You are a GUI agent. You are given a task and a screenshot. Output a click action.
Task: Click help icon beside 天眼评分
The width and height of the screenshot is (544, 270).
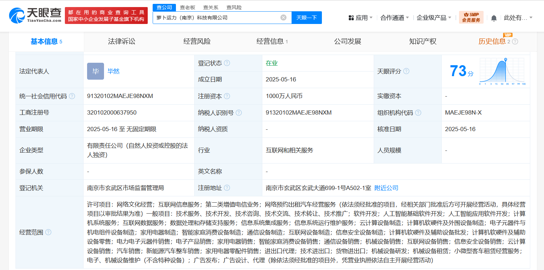(406, 71)
